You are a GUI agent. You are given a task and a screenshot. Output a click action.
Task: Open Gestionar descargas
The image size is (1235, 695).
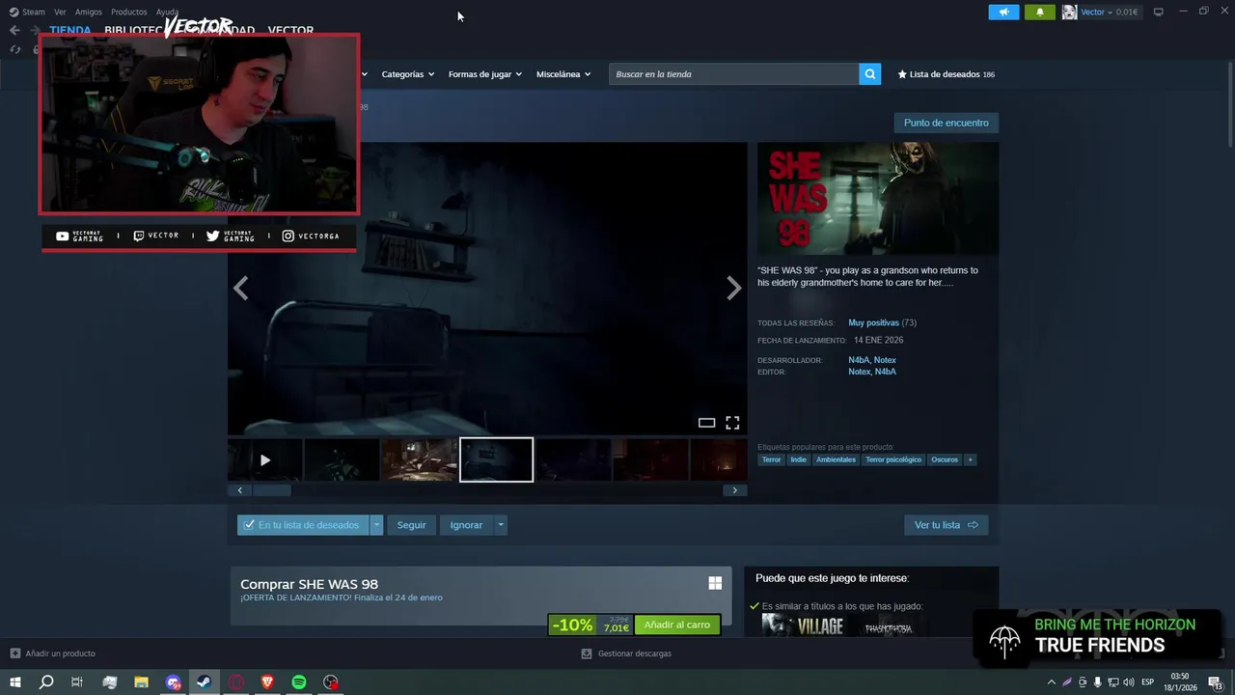[626, 653]
